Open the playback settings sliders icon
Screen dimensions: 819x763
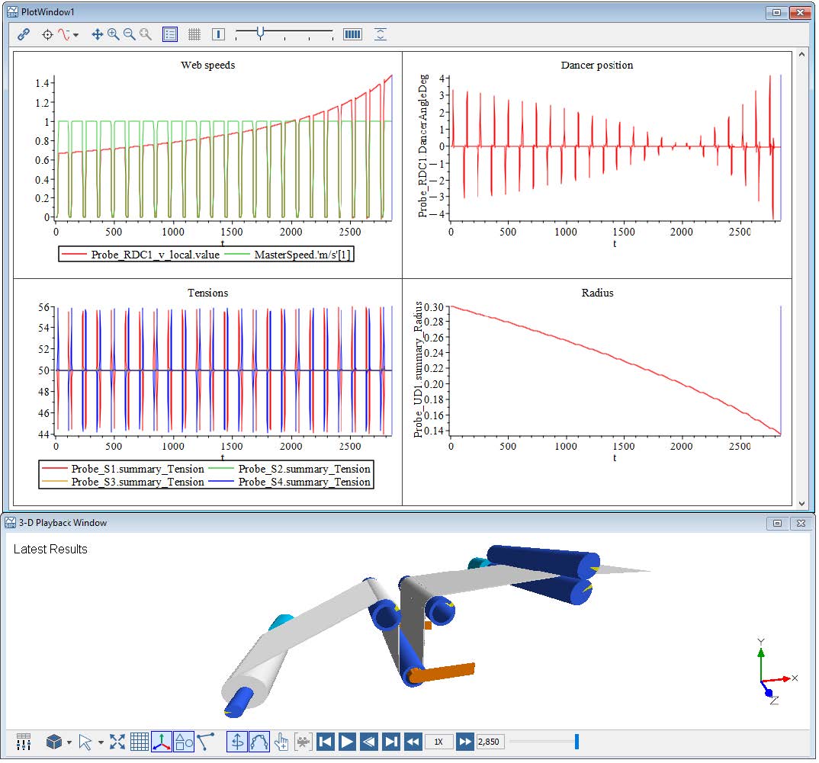[23, 742]
